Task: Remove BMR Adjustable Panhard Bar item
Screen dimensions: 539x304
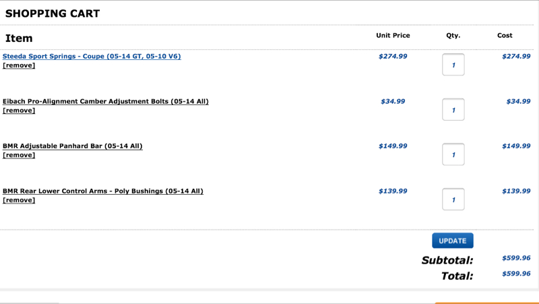Action: [x=19, y=155]
